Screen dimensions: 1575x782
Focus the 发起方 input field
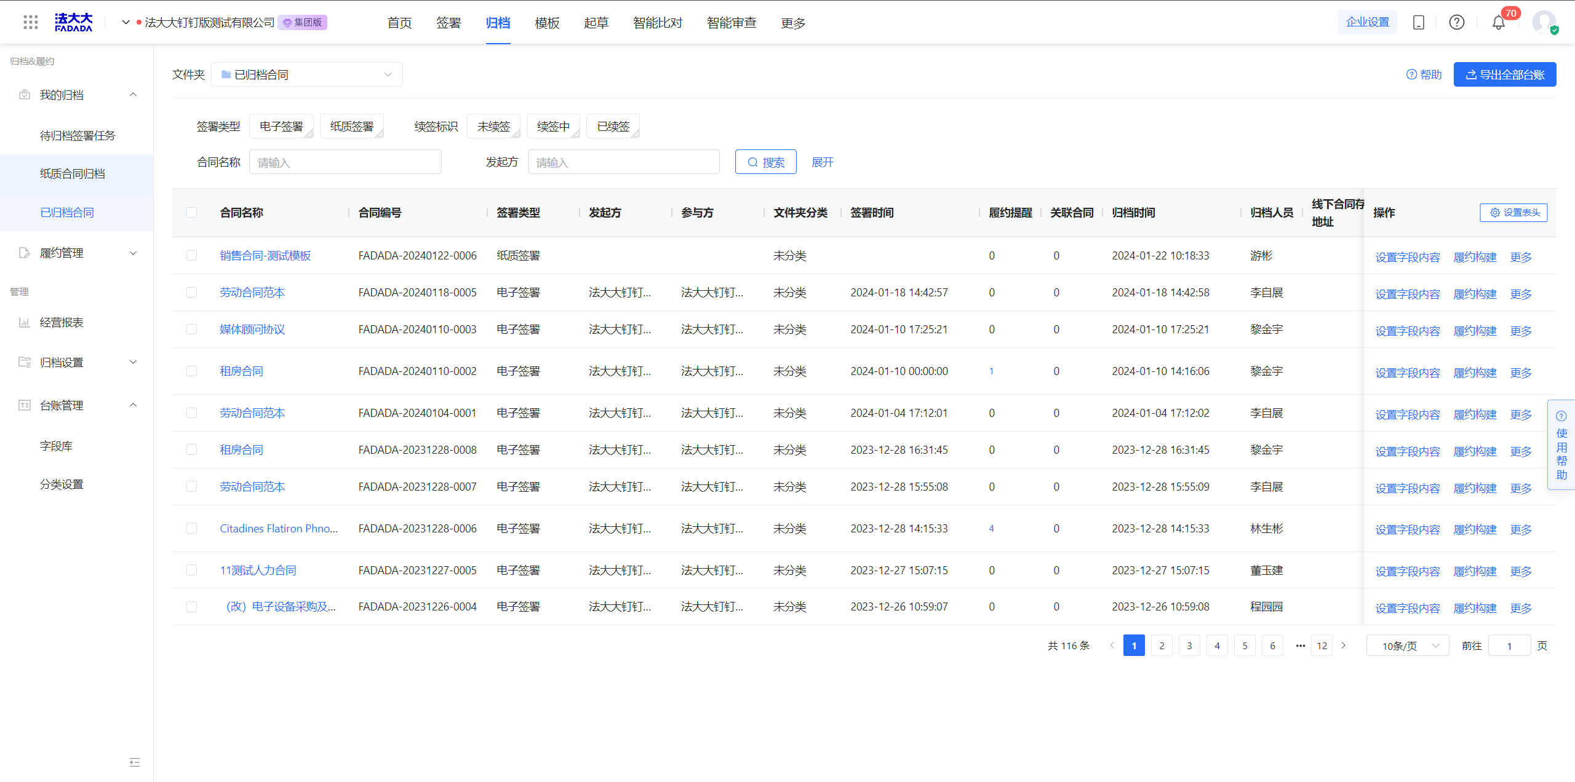[x=623, y=162]
